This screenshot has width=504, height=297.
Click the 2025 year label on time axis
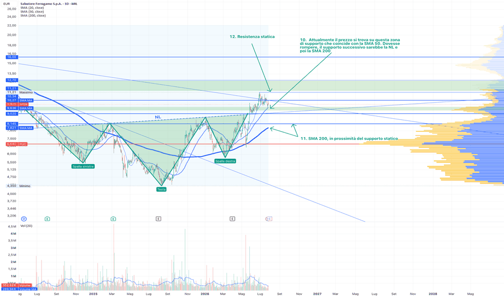(93, 294)
